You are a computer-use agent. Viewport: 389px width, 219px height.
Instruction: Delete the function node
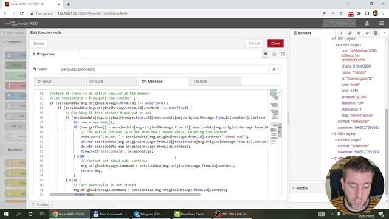click(x=39, y=43)
